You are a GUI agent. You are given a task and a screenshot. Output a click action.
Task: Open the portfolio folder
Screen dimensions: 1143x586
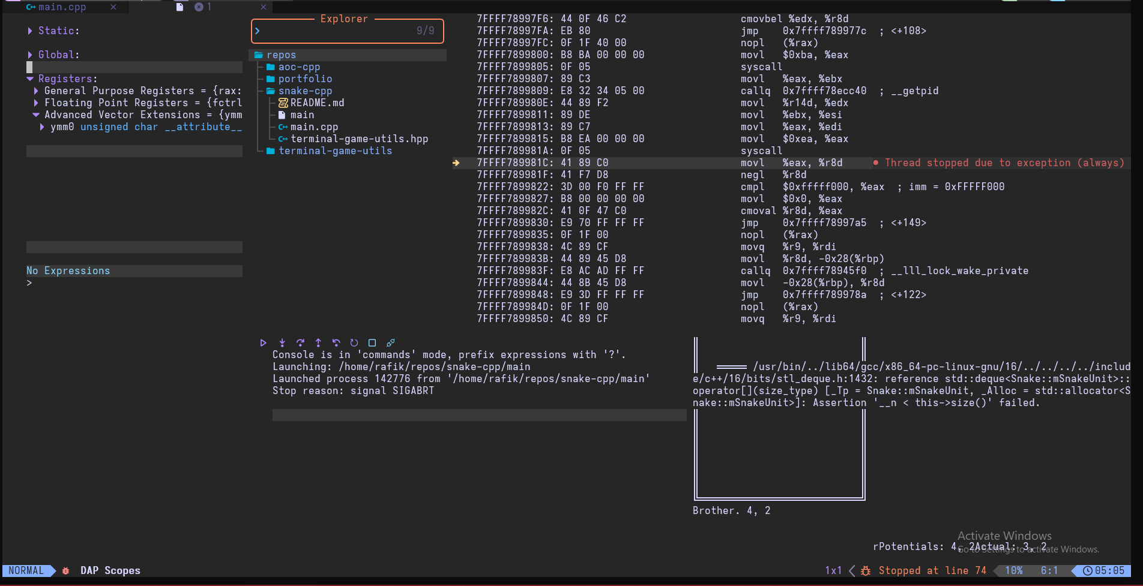click(x=305, y=79)
